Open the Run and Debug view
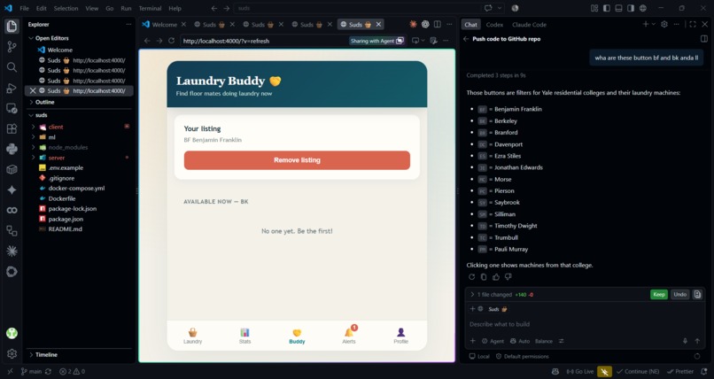714x379 pixels. pos(12,88)
